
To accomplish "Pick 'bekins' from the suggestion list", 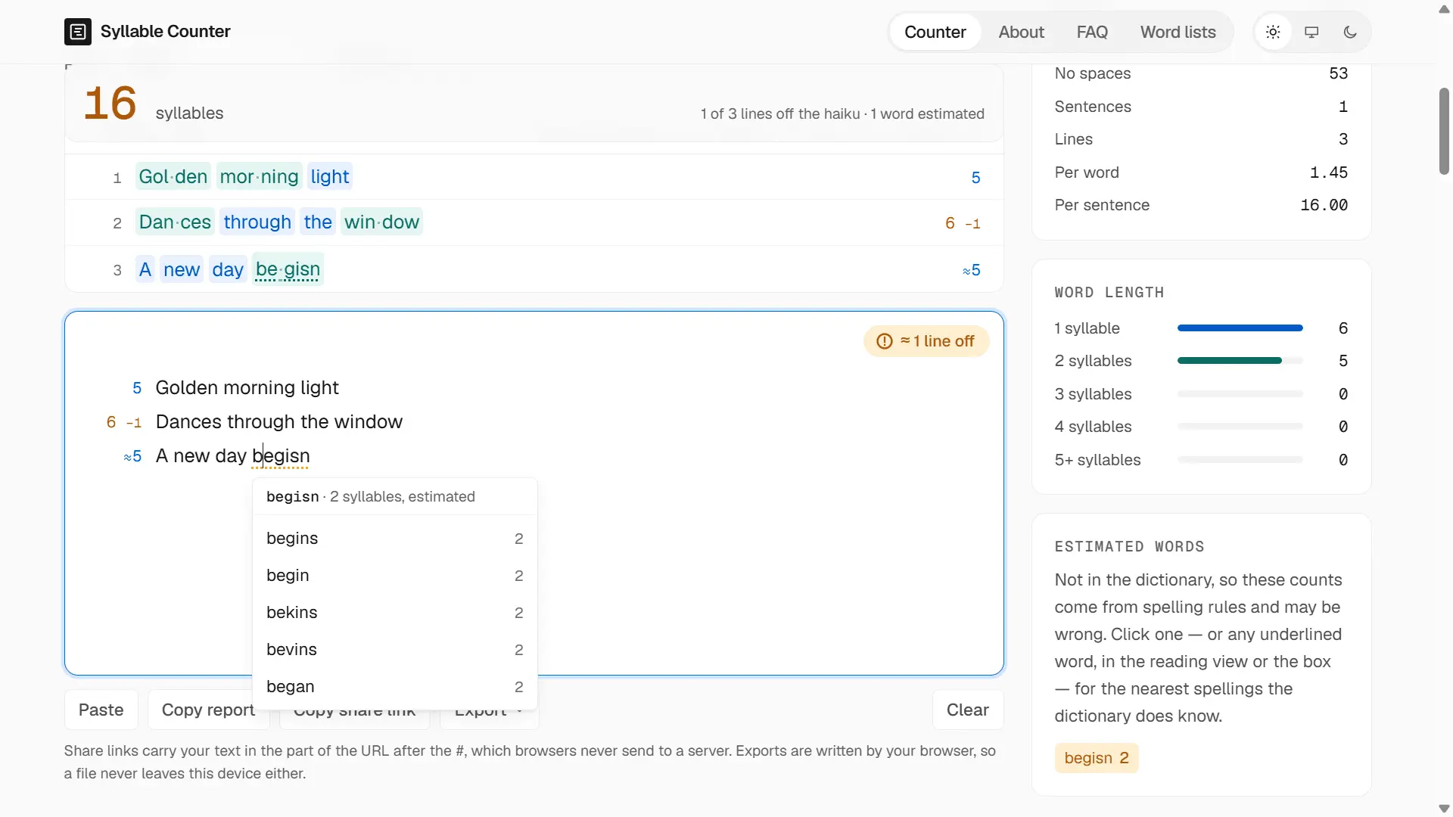I will tap(394, 613).
